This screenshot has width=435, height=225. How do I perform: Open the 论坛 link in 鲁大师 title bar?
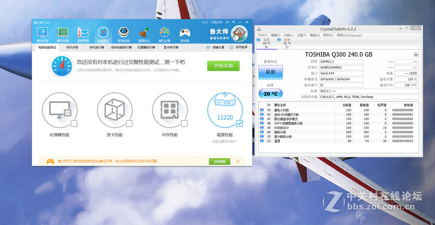pos(205,22)
